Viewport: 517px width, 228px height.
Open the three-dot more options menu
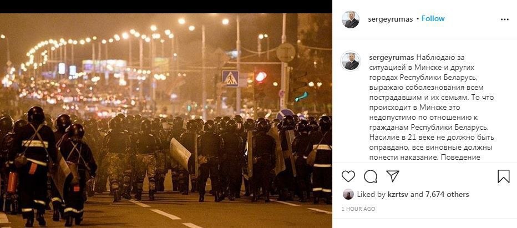(x=504, y=19)
